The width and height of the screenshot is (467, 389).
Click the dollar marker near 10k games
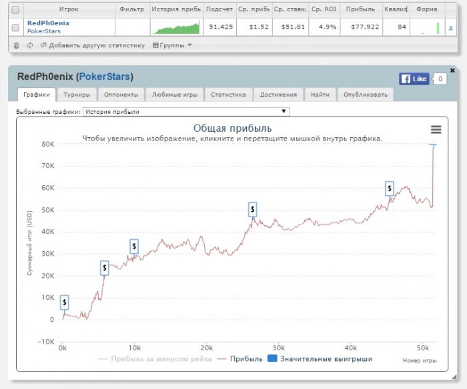(x=134, y=246)
